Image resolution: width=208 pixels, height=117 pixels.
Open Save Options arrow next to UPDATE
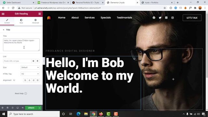39,108
